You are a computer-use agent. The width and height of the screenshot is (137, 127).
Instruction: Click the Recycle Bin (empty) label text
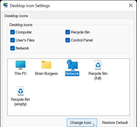click(21, 102)
